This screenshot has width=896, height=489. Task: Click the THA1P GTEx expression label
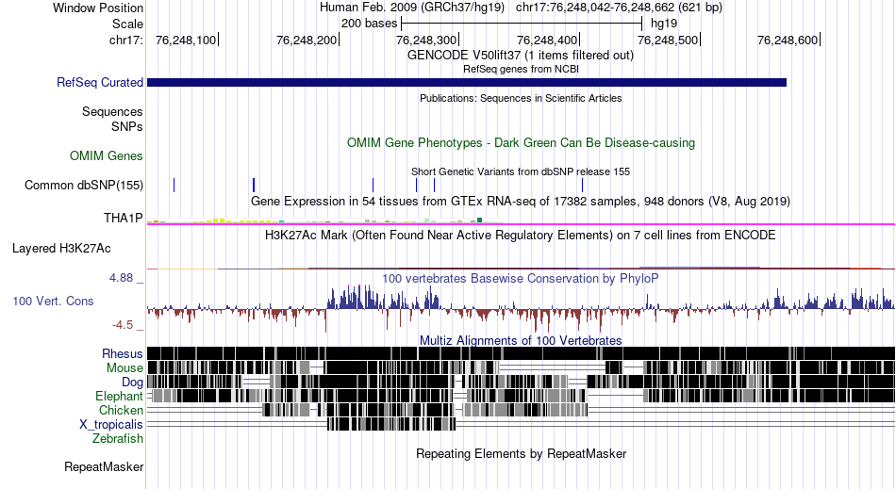coord(124,218)
